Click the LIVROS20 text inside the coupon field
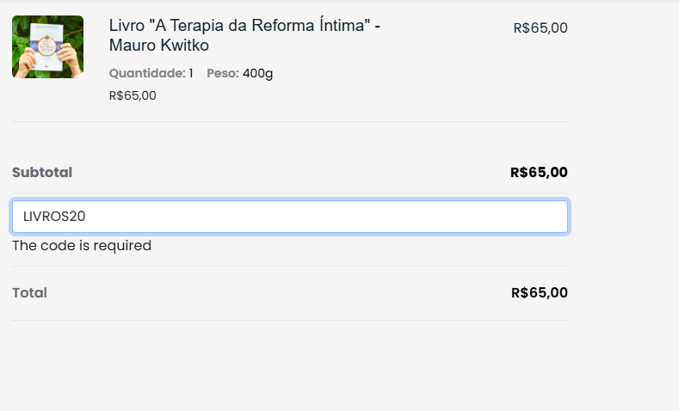 pyautogui.click(x=54, y=217)
